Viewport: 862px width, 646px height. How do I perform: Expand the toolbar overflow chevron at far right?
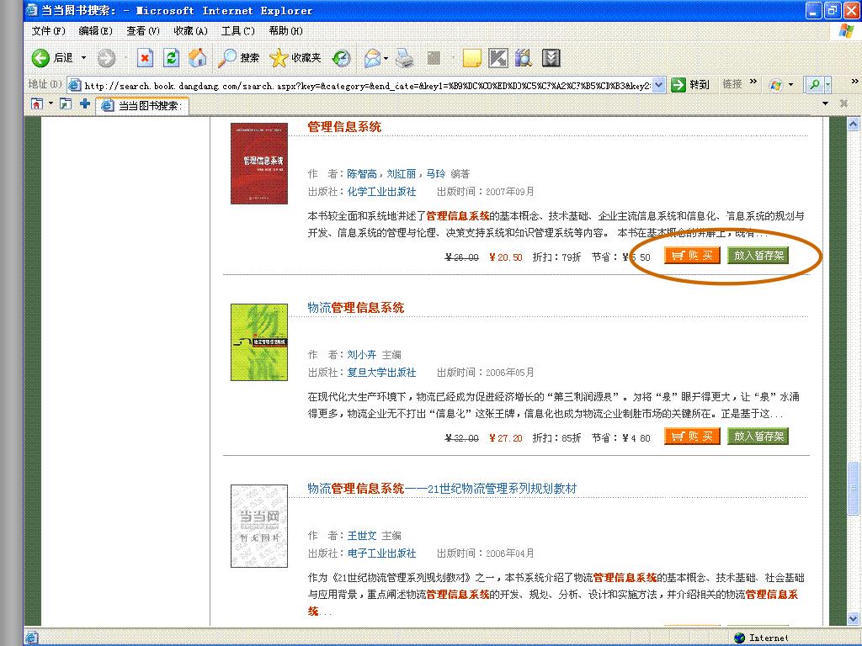tap(854, 82)
